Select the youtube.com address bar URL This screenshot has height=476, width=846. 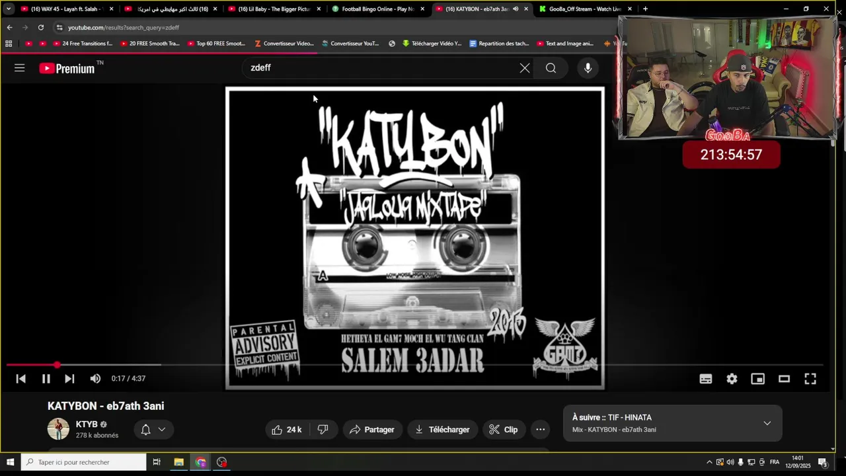[x=124, y=28]
